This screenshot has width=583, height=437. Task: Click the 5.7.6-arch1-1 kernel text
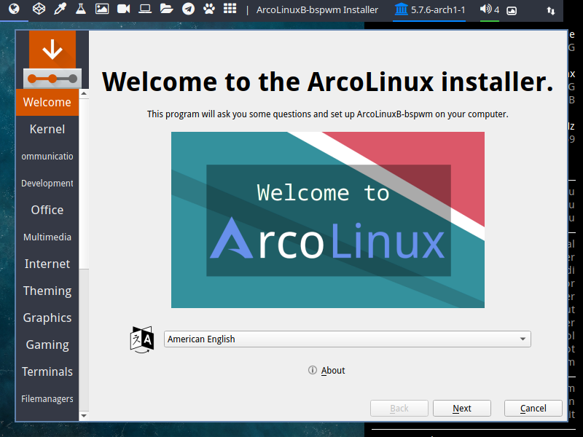click(x=438, y=10)
